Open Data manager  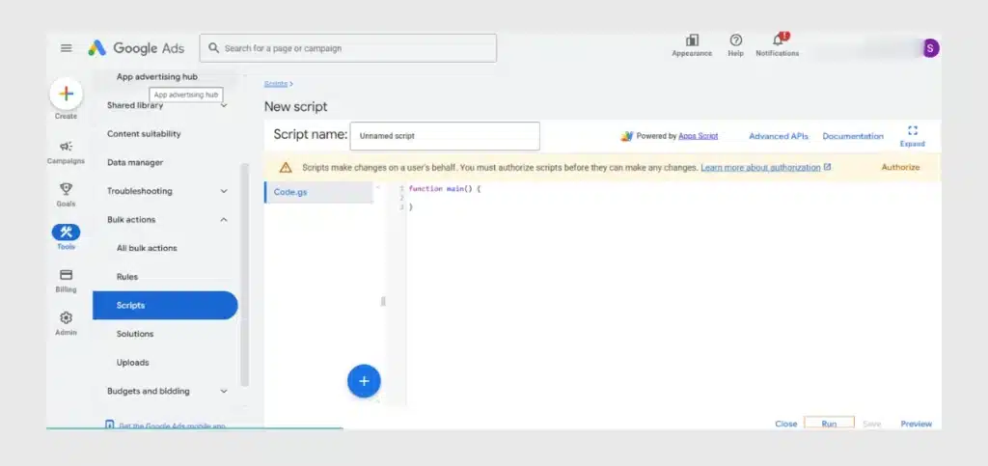(135, 162)
